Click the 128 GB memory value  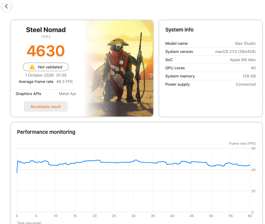click(249, 76)
